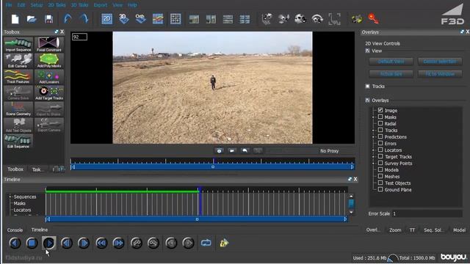Enable the Radial overlay checkbox
Viewport: 470px width, 264px height.
[x=380, y=123]
